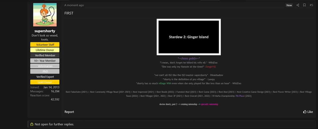Viewport: 318px width, 129px height.
Task: Open supershorty's profile via username
Action: pyautogui.click(x=45, y=31)
